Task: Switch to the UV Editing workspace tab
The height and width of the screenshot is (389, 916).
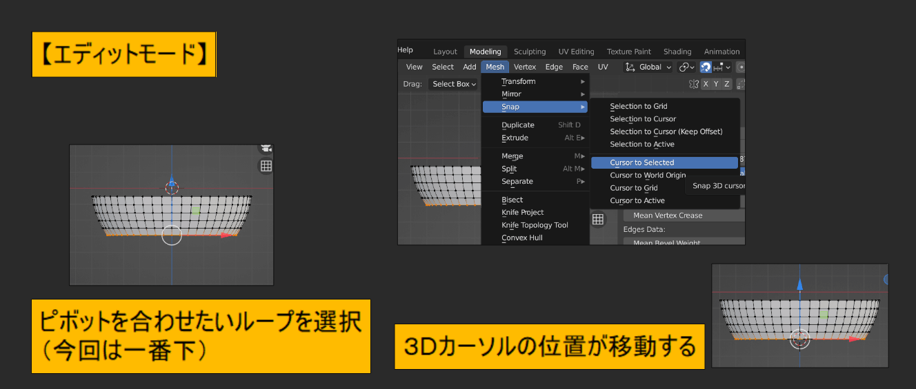Action: point(576,52)
